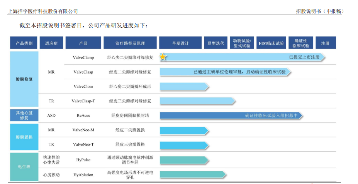Select 高强度电场形成不可逆电穿孔 text
Image resolution: width=358 pixels, height=184 pixels.
[130, 175]
